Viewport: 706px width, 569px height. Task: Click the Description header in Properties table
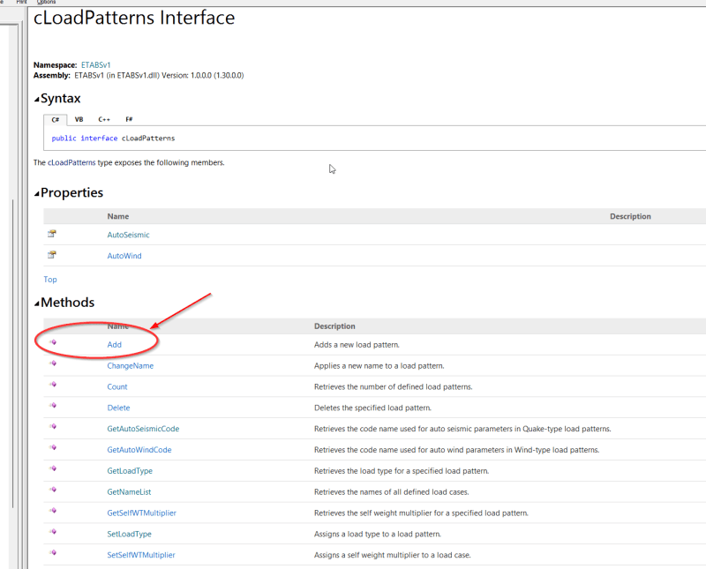(630, 216)
